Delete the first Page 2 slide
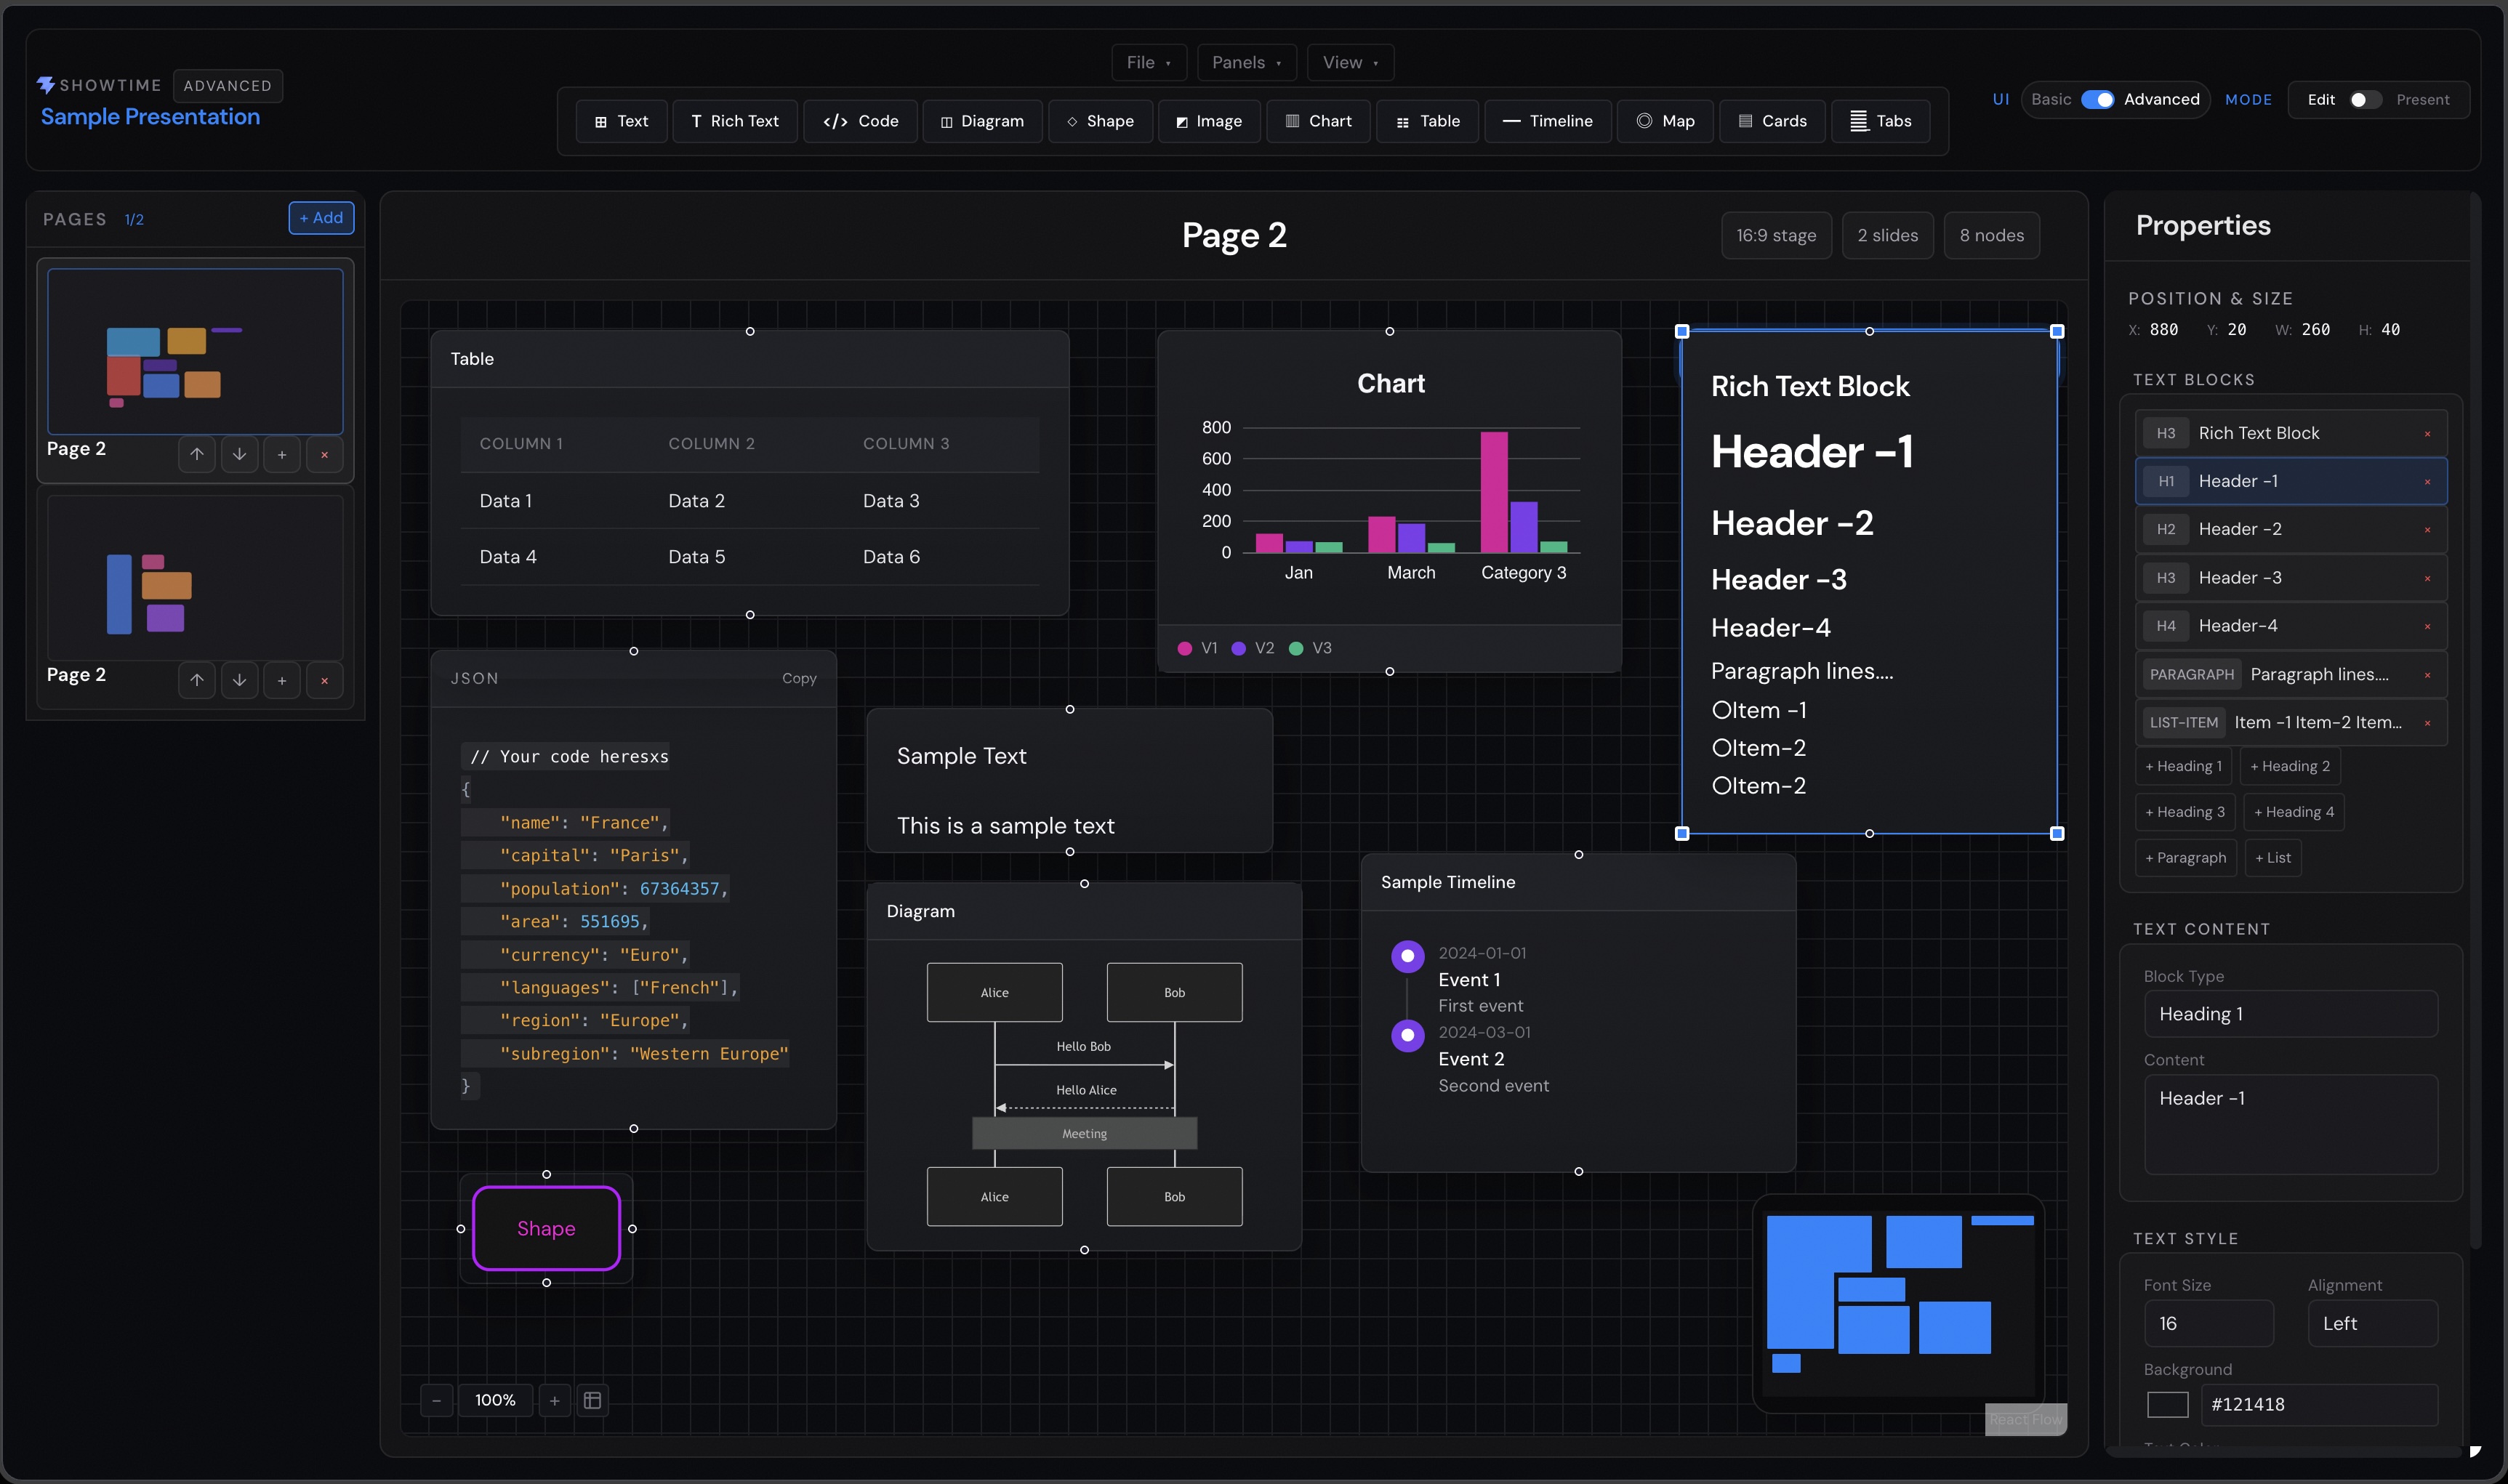 pyautogui.click(x=324, y=454)
